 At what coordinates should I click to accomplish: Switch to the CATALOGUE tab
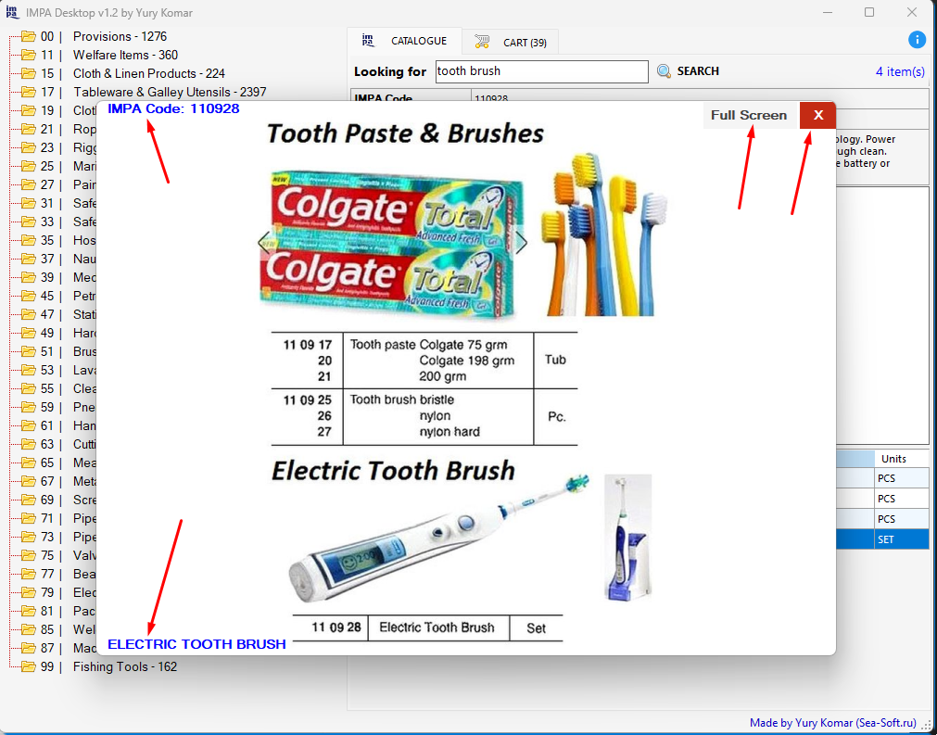click(x=406, y=42)
